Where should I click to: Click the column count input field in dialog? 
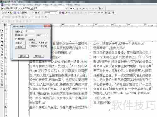pos(30,31)
